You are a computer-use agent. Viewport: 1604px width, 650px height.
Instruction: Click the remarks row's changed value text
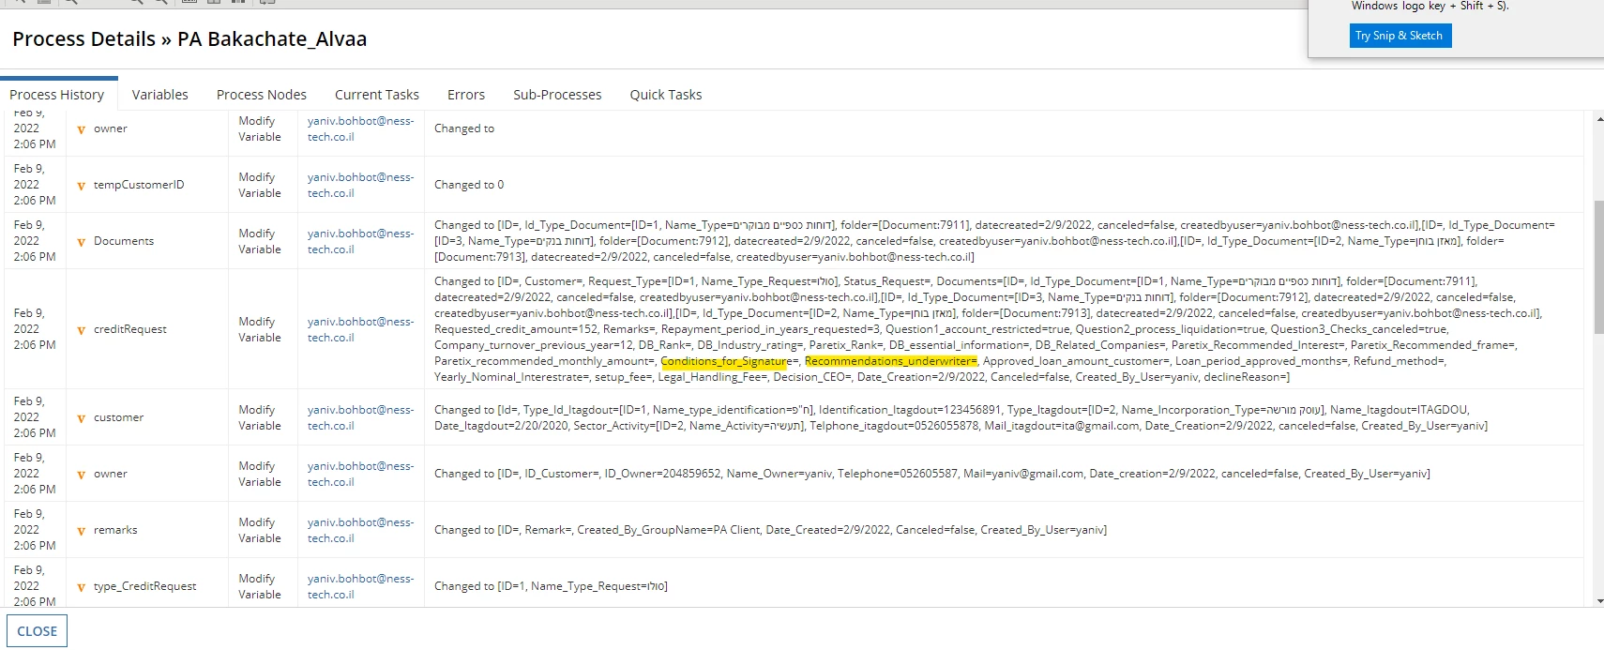tap(770, 530)
